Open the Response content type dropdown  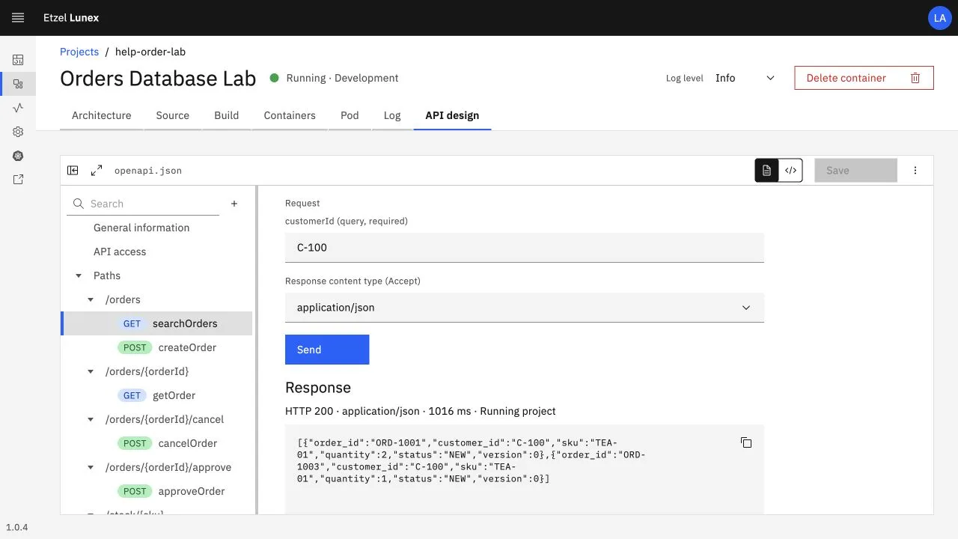[525, 308]
